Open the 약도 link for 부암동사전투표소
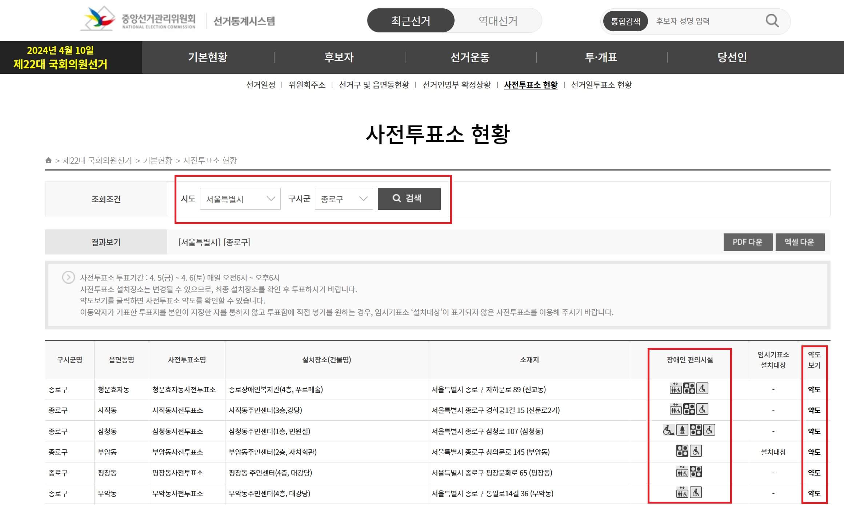844x505 pixels. 815,452
